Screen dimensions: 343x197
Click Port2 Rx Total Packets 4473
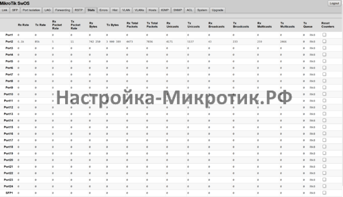pyautogui.click(x=129, y=42)
